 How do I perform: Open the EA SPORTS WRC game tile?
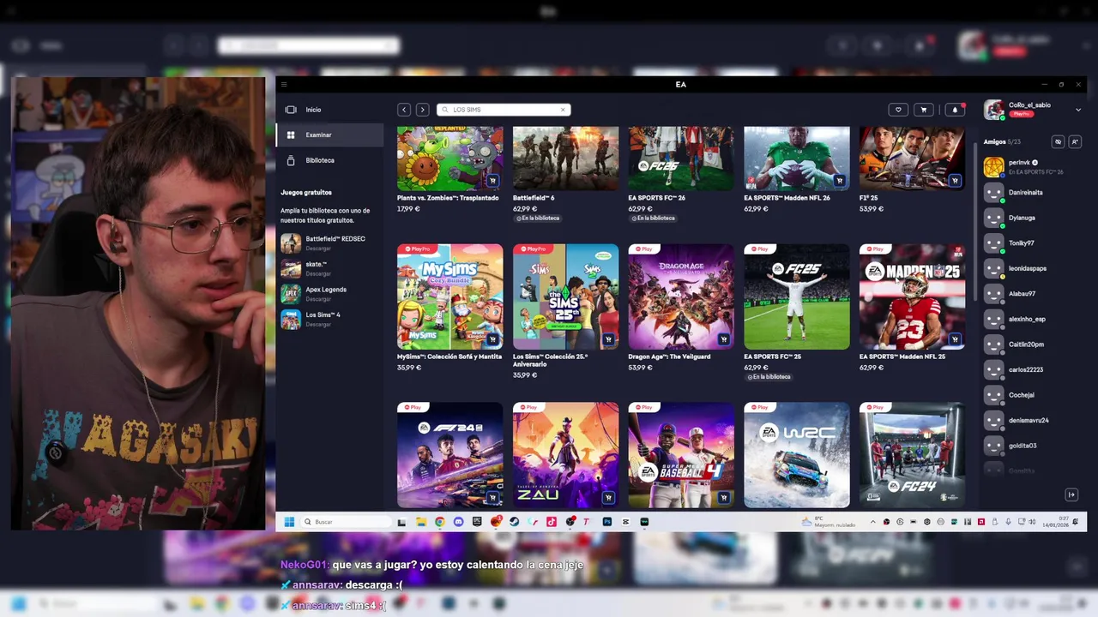[x=797, y=455]
